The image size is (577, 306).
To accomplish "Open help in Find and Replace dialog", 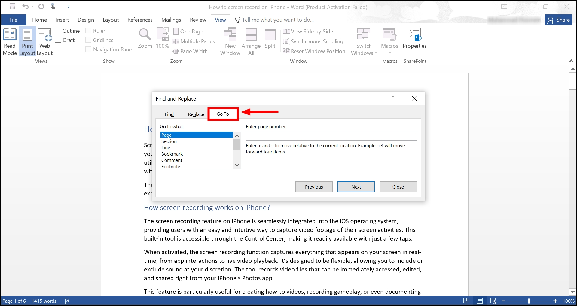I will tap(393, 98).
